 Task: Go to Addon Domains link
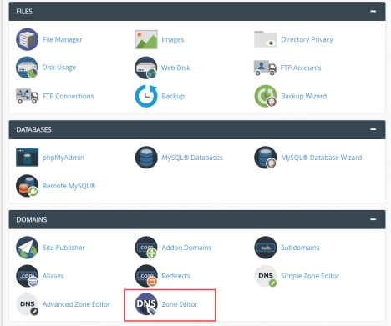(x=186, y=248)
